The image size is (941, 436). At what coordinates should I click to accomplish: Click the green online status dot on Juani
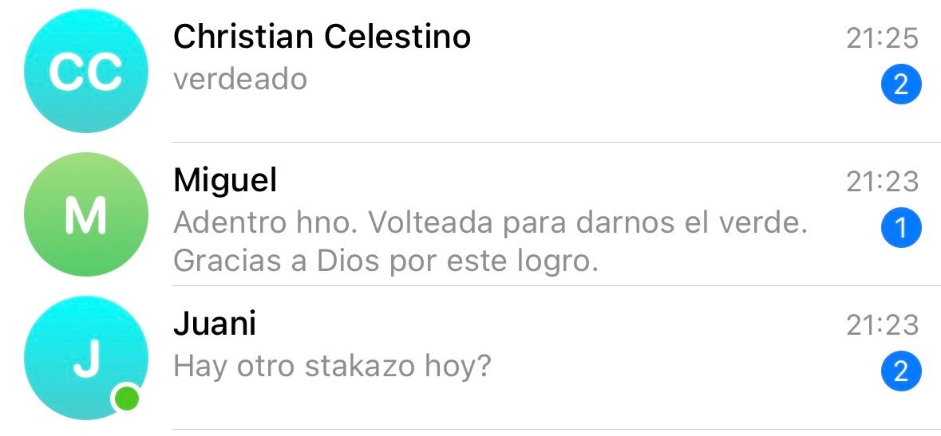click(127, 398)
